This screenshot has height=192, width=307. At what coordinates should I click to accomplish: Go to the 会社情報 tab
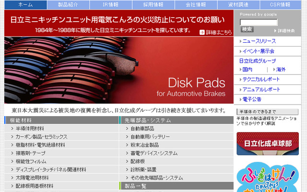coord(196,5)
